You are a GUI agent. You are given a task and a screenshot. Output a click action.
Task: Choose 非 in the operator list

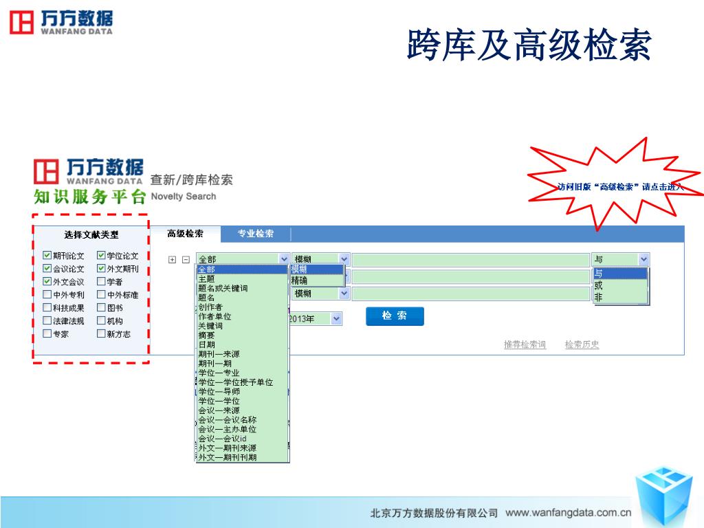[620, 297]
